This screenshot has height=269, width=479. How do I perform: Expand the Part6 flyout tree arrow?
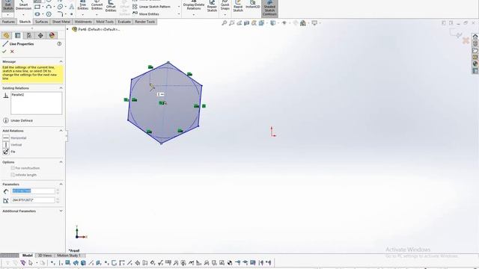coord(67,29)
